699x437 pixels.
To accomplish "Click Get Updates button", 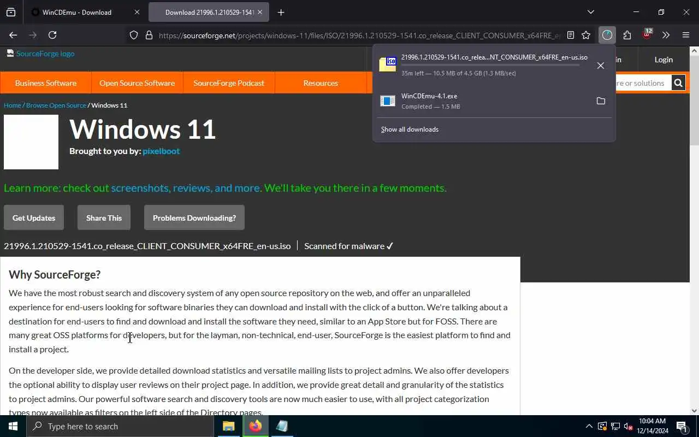I will (x=34, y=217).
